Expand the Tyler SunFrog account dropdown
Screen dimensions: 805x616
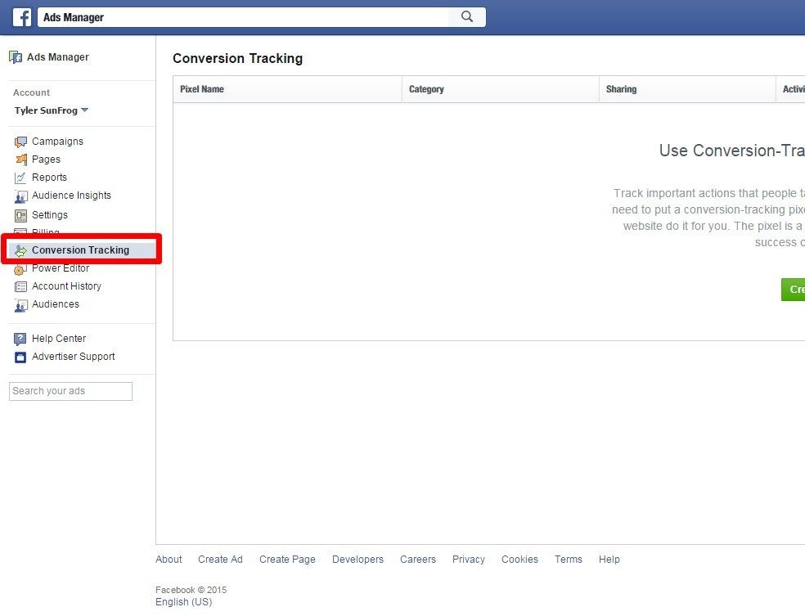click(85, 110)
